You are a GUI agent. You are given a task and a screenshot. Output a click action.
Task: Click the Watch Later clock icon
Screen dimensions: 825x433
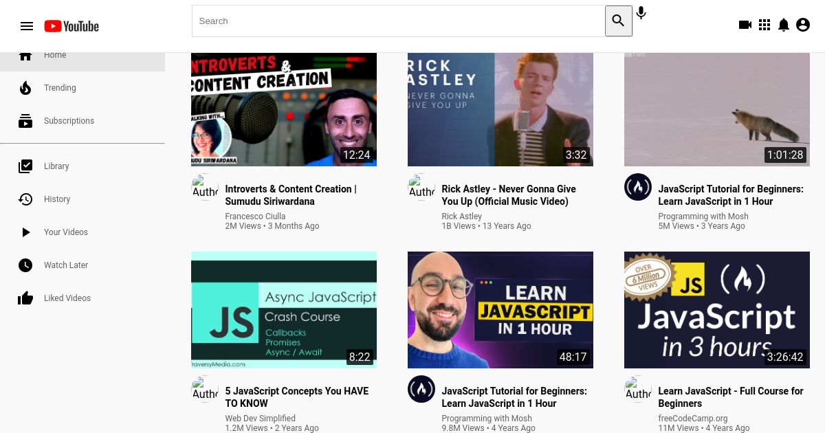(x=25, y=265)
